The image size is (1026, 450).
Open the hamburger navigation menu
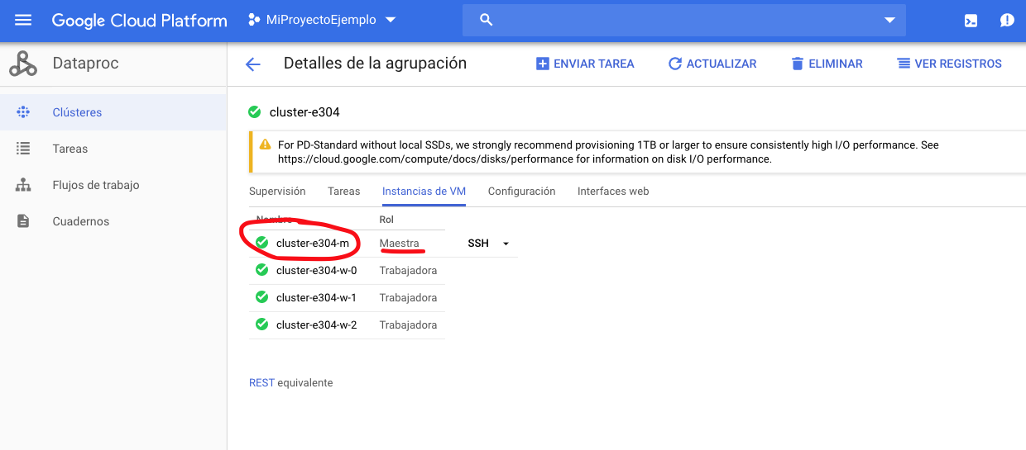[22, 20]
